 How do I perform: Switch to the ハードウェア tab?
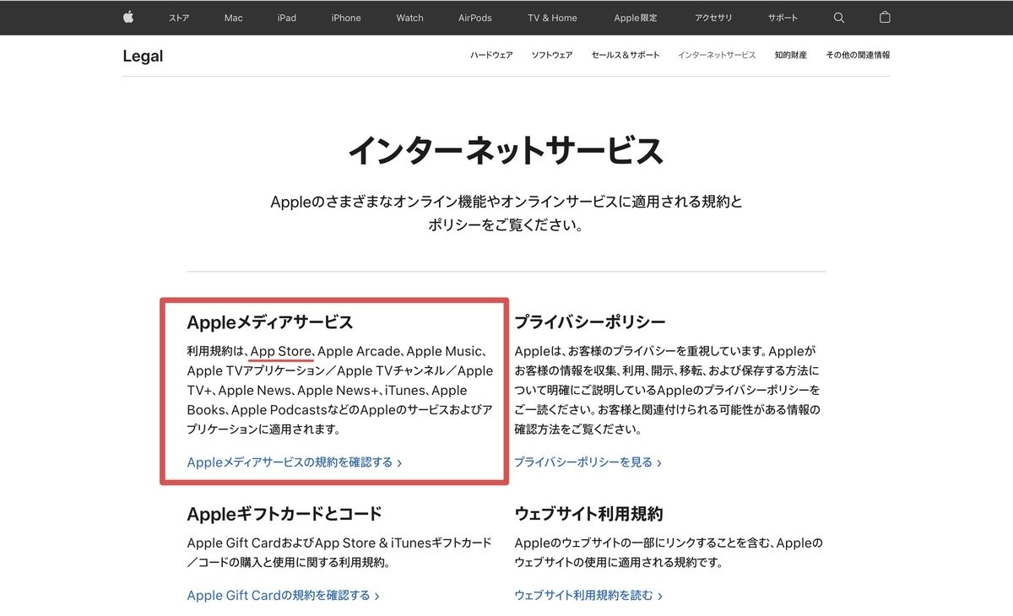tap(491, 55)
